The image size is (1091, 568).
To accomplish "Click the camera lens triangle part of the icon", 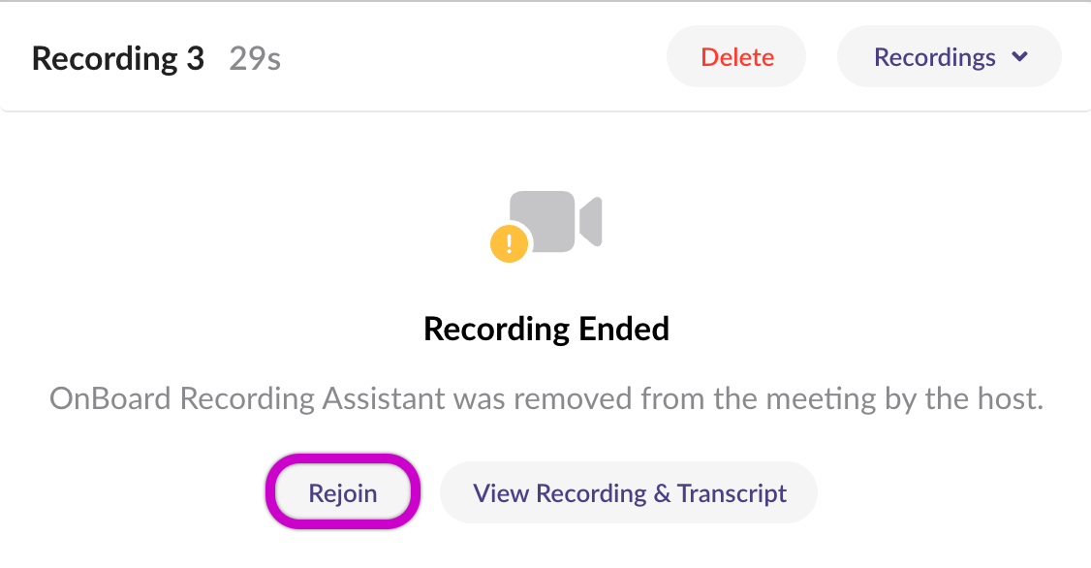I will point(591,221).
